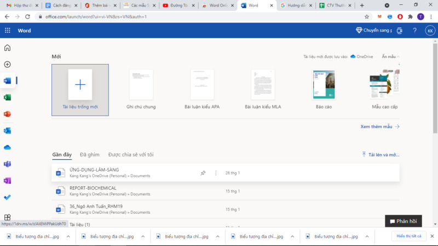Create Tài liệu trống mới blank document
The image size is (438, 246).
click(x=80, y=90)
